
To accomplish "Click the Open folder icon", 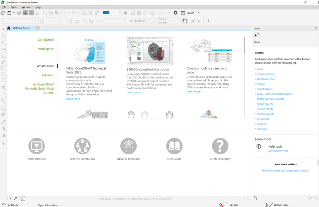I will tap(10, 13).
